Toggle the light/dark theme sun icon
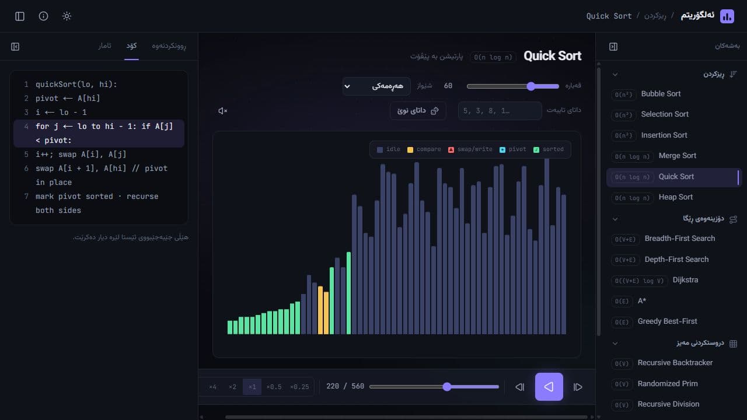This screenshot has width=747, height=420. pos(67,16)
